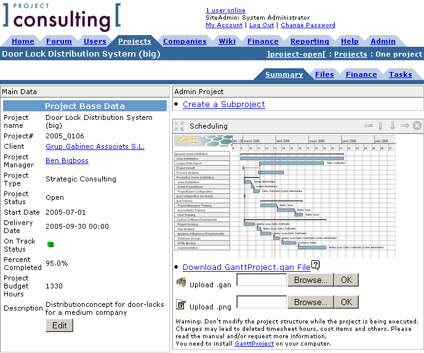Move Scheduling portlet left with arrow icon
This screenshot has width=424, height=353.
pos(368,125)
